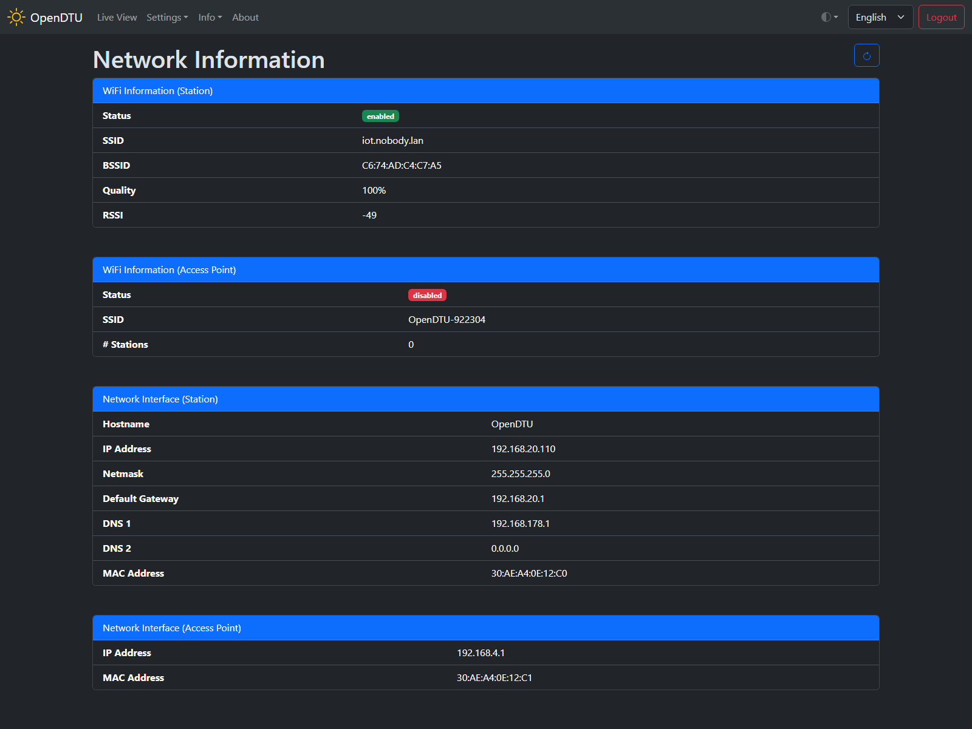Click the Network Interface (Station) header
This screenshot has width=972, height=729.
[486, 399]
